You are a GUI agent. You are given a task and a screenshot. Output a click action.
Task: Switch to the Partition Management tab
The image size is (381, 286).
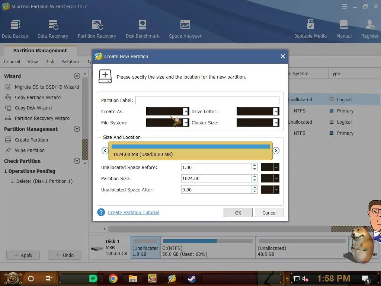tap(40, 50)
